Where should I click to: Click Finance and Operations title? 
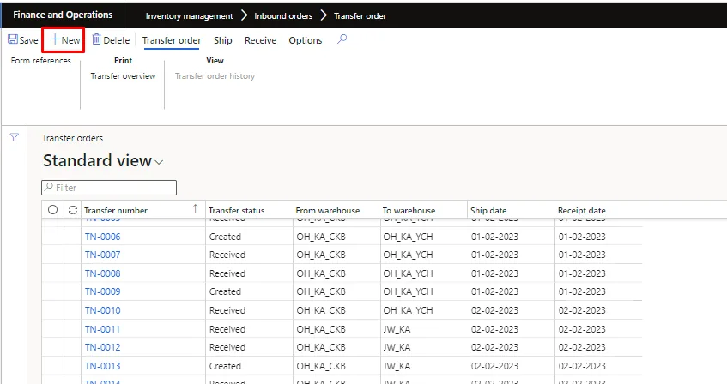[63, 15]
